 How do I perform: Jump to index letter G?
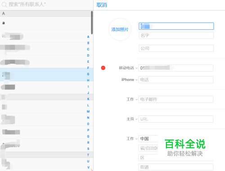tap(88, 74)
